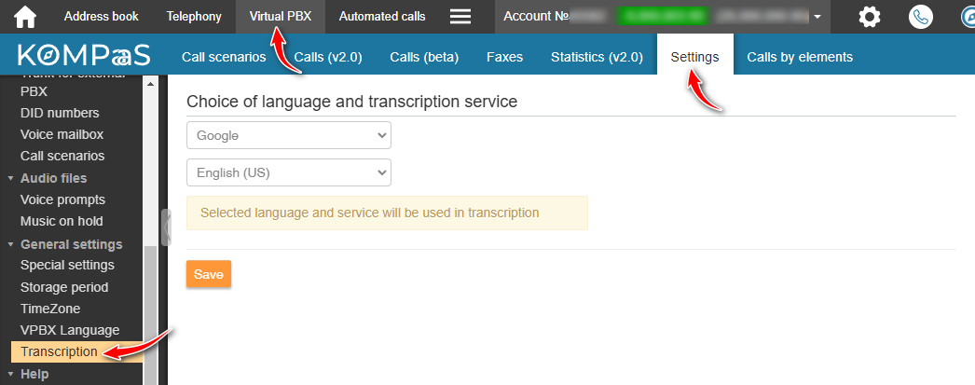Select Music on hold in sidebar
Screen dimensions: 975x385
tap(62, 221)
